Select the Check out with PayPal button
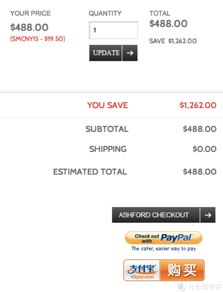The height and width of the screenshot is (293, 223). click(164, 238)
